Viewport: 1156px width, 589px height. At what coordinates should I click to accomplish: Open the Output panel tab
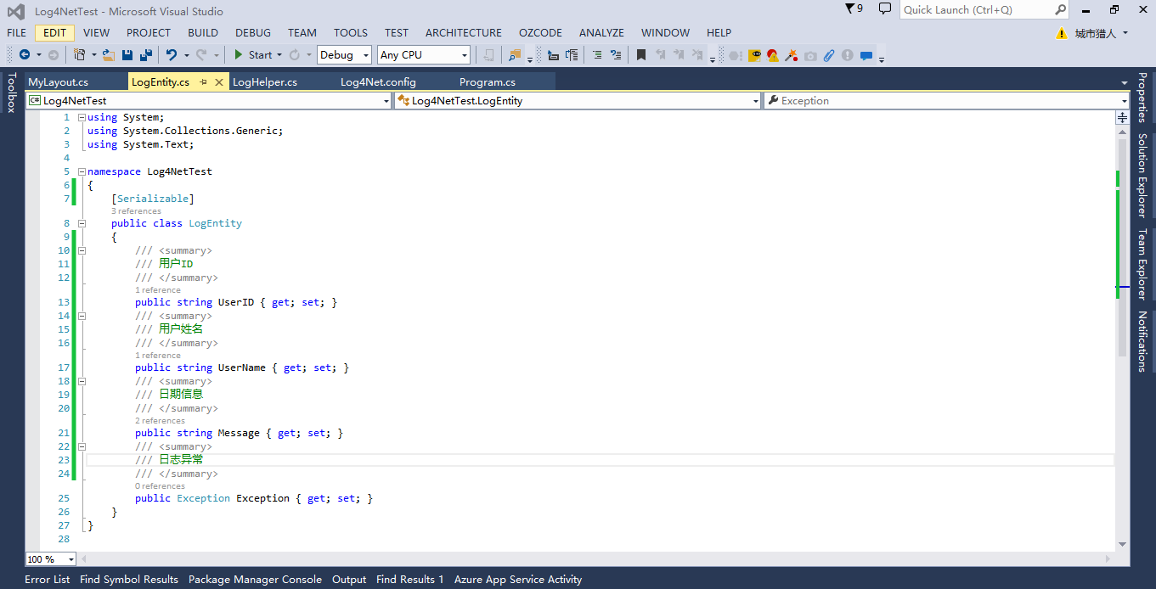coord(349,580)
